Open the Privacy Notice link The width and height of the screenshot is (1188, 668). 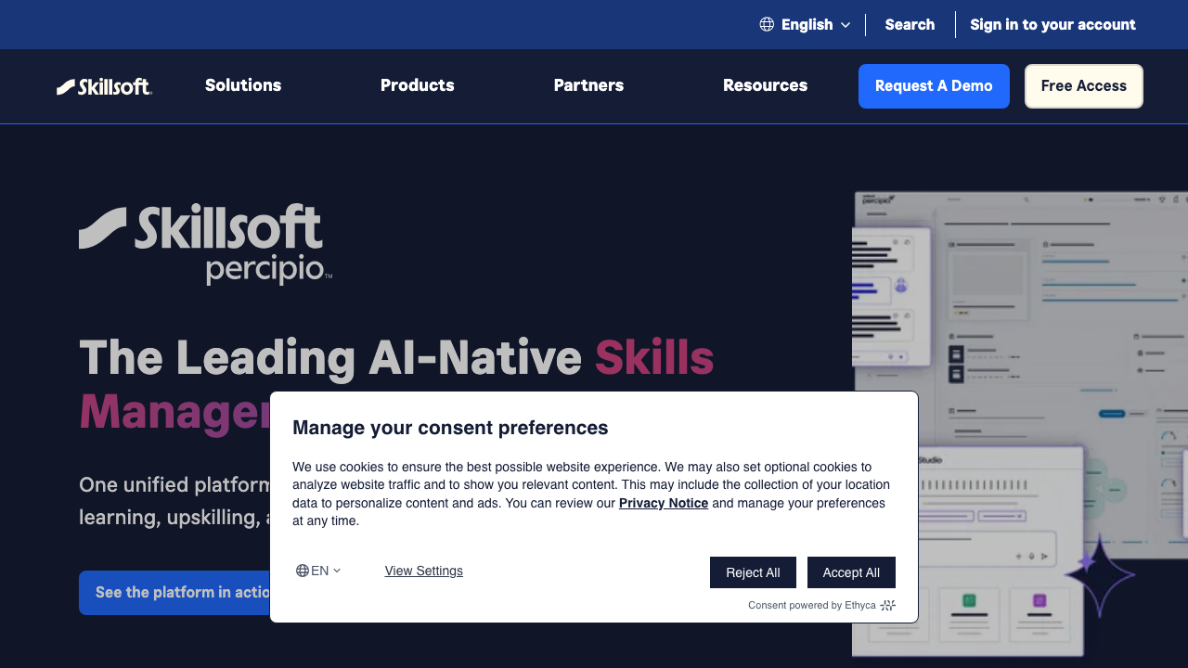pyautogui.click(x=664, y=503)
